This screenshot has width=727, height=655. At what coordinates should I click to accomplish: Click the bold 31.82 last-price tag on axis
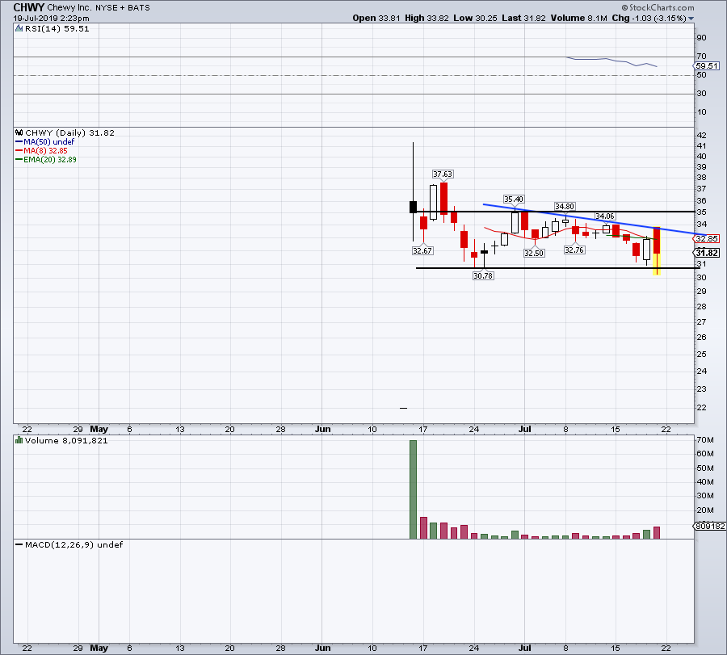(707, 253)
